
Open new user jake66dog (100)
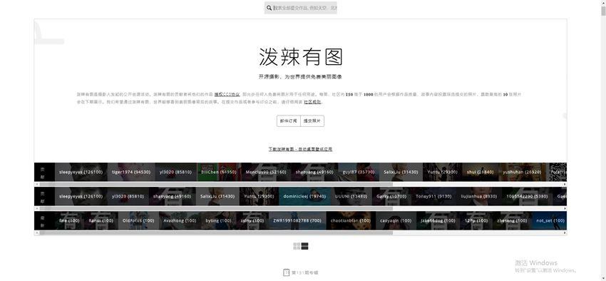(x=438, y=220)
